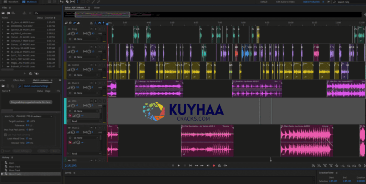Click Match Loudness Settings button

pyautogui.click(x=36, y=86)
